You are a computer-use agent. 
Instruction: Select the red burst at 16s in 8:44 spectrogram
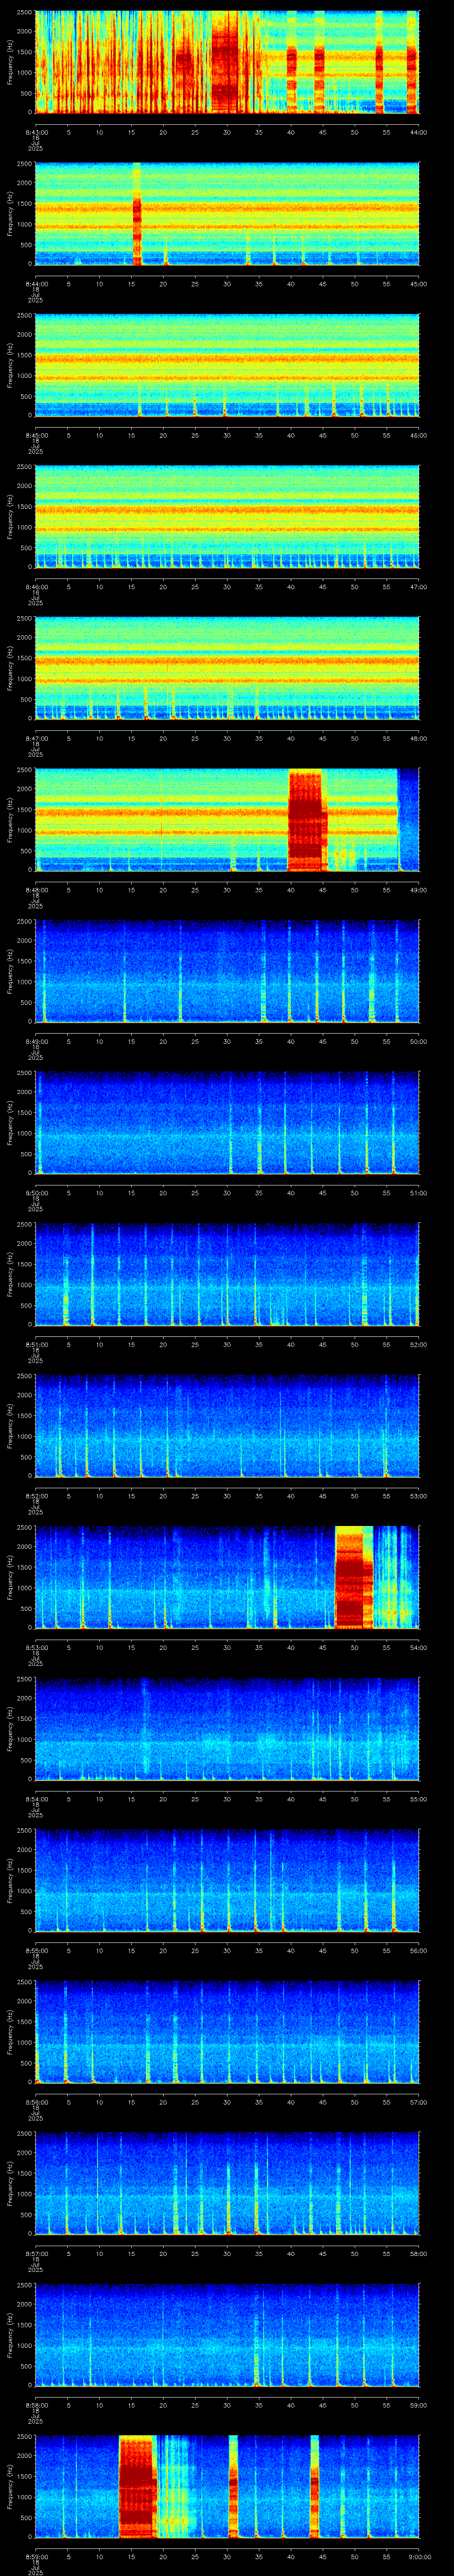point(137,214)
